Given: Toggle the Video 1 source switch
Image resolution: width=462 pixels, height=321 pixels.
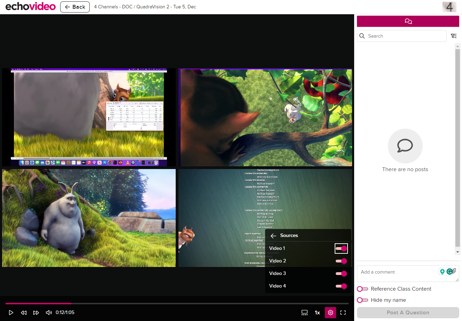Looking at the screenshot, I should [x=341, y=249].
